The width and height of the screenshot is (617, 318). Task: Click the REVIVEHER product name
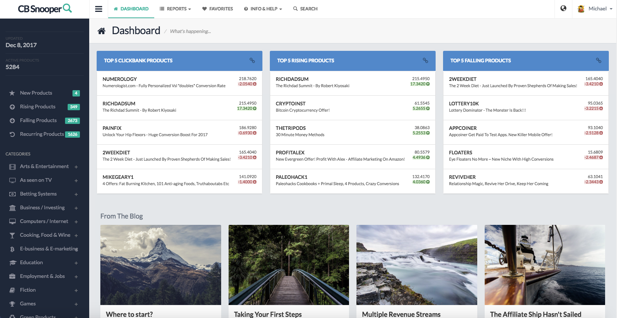[462, 177]
